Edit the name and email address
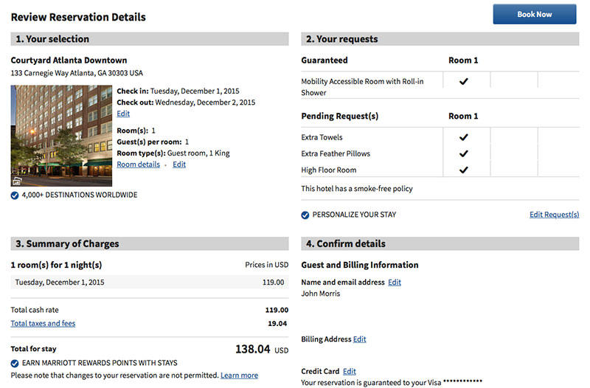The image size is (590, 388). pos(395,283)
